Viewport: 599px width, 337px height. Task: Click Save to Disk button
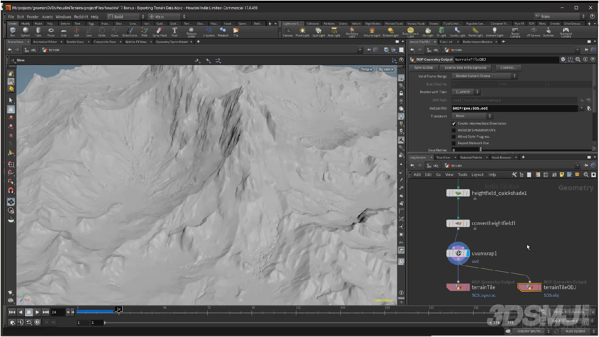tap(424, 67)
